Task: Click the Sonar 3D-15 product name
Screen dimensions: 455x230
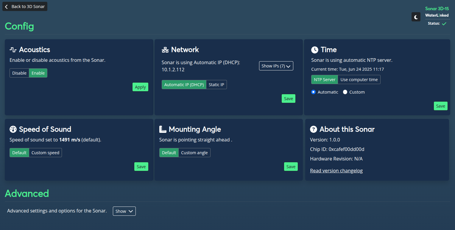Action: coord(437,9)
